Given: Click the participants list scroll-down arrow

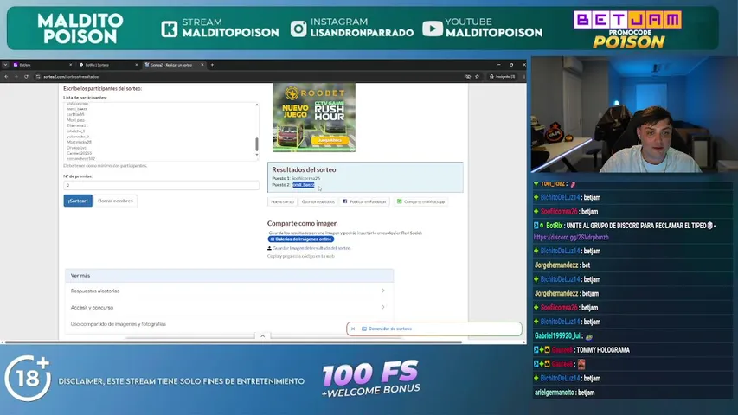Looking at the screenshot, I should 256,155.
